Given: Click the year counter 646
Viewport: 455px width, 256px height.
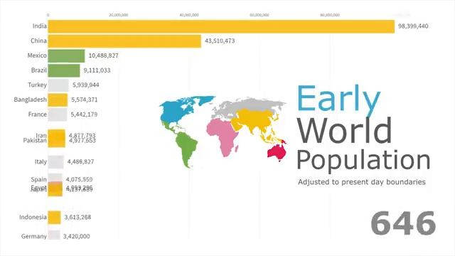Looking at the screenshot, I should [x=403, y=223].
